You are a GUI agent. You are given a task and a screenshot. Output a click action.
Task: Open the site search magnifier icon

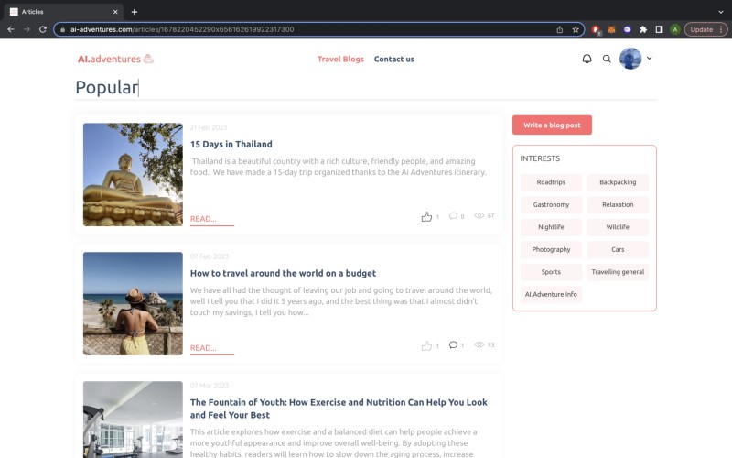607,59
